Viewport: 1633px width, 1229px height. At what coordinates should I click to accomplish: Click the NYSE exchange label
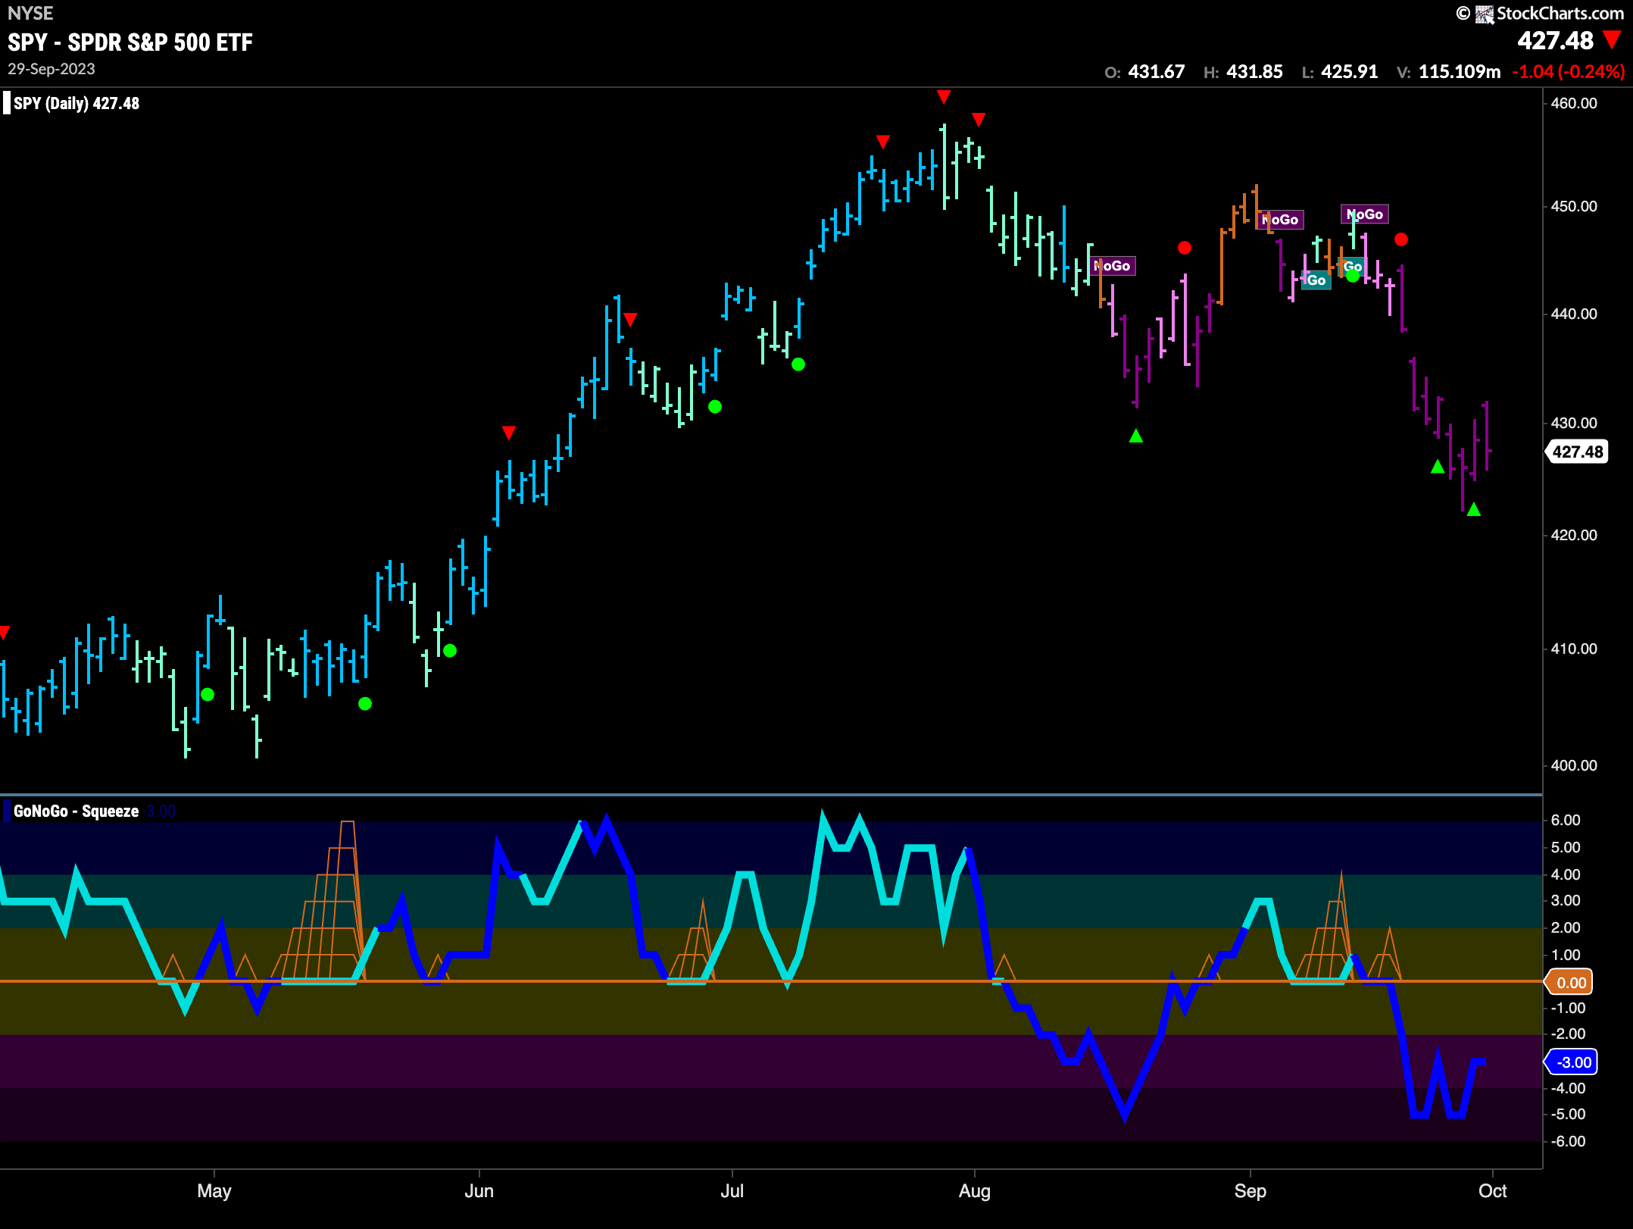pos(30,13)
